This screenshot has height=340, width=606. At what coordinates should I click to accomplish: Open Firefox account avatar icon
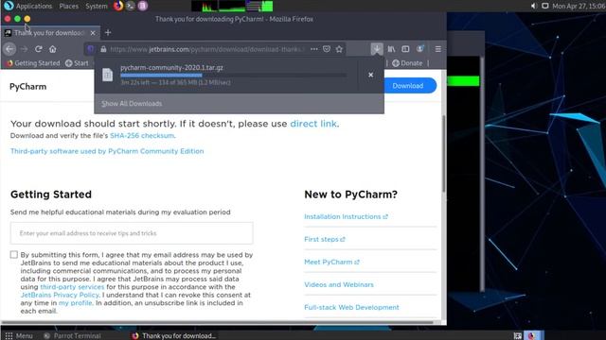[420, 49]
